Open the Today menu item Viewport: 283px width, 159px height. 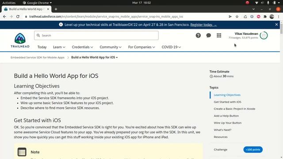[x=42, y=47]
